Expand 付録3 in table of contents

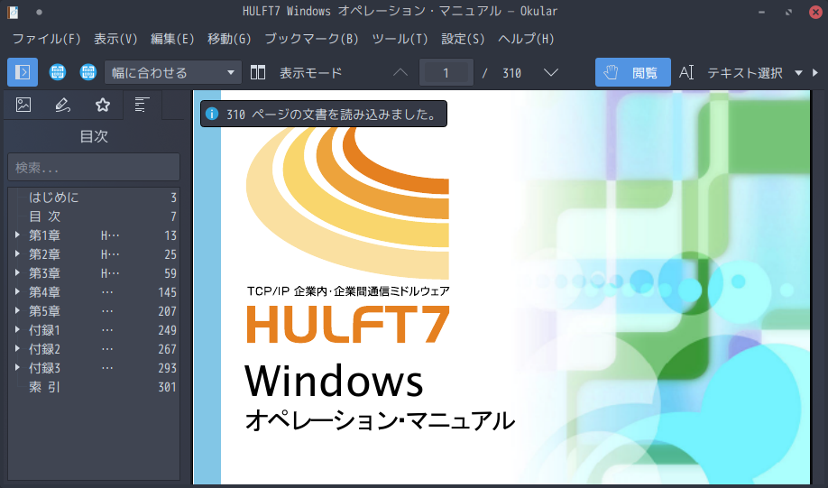pos(17,368)
